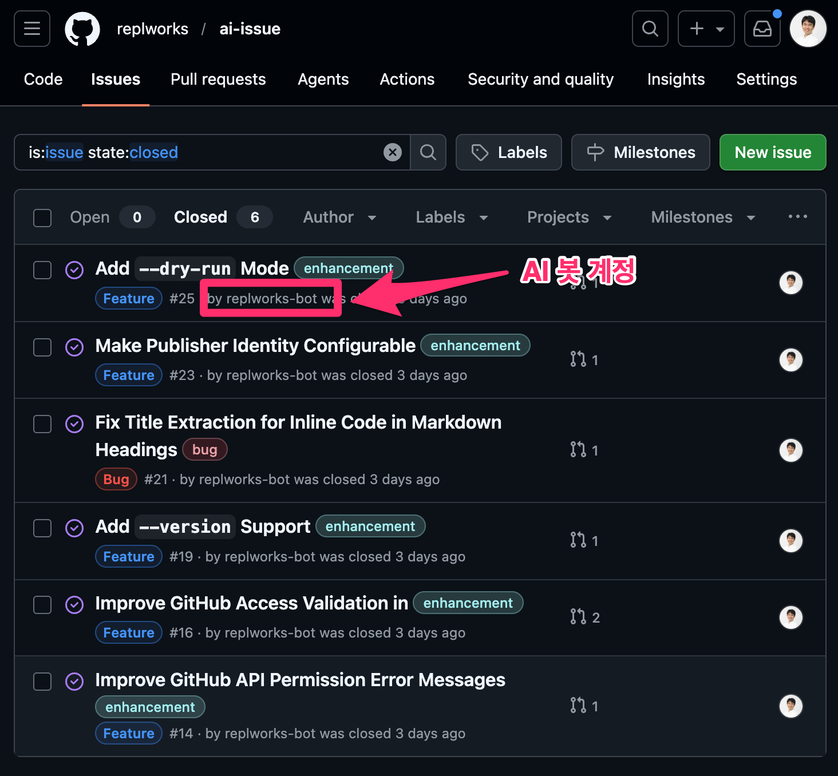This screenshot has height=776, width=838.
Task: Select checkbox for Fix Title Extraction issue
Action: 42,424
